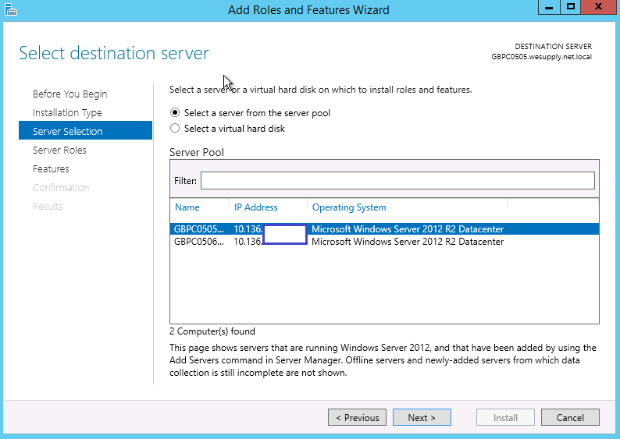Focus the Filter text field
The image size is (620, 439).
point(397,180)
